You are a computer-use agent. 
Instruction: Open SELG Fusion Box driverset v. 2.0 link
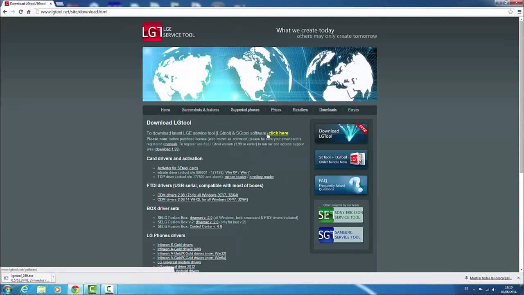[x=201, y=218]
